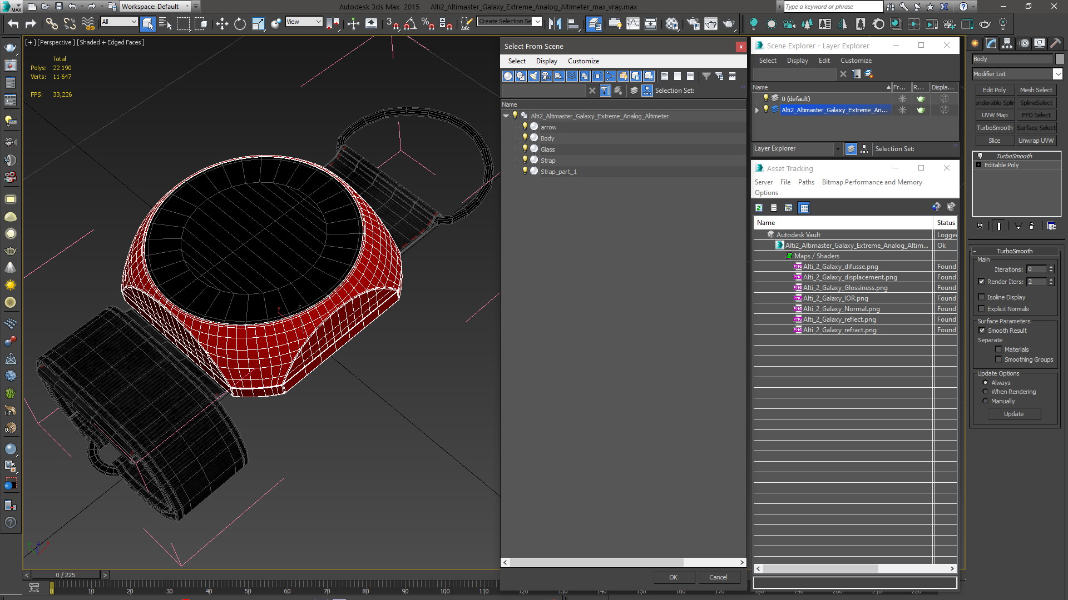Select the When Rendering update option
The width and height of the screenshot is (1068, 600).
coord(985,392)
